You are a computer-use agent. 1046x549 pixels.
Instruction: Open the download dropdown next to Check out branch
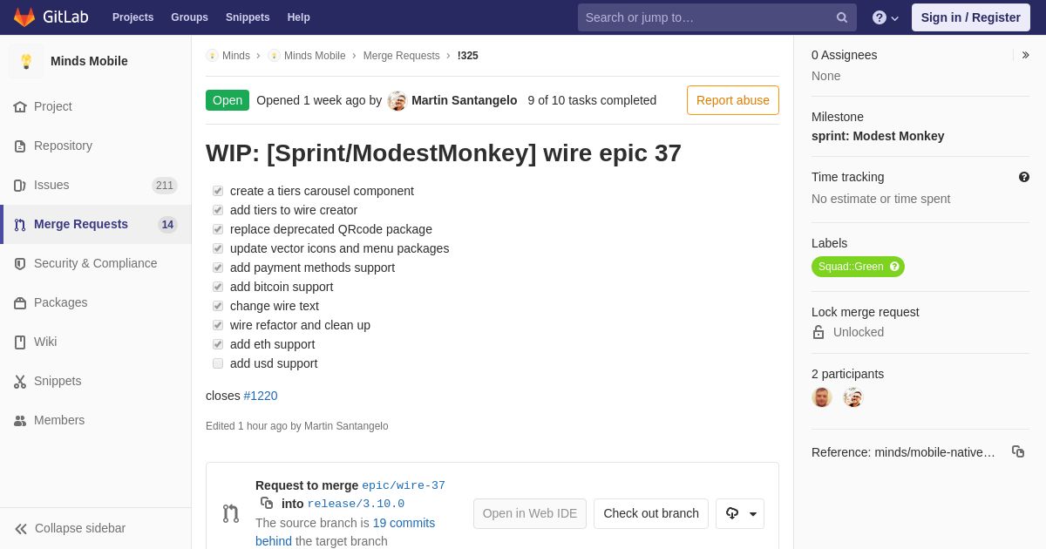click(740, 514)
